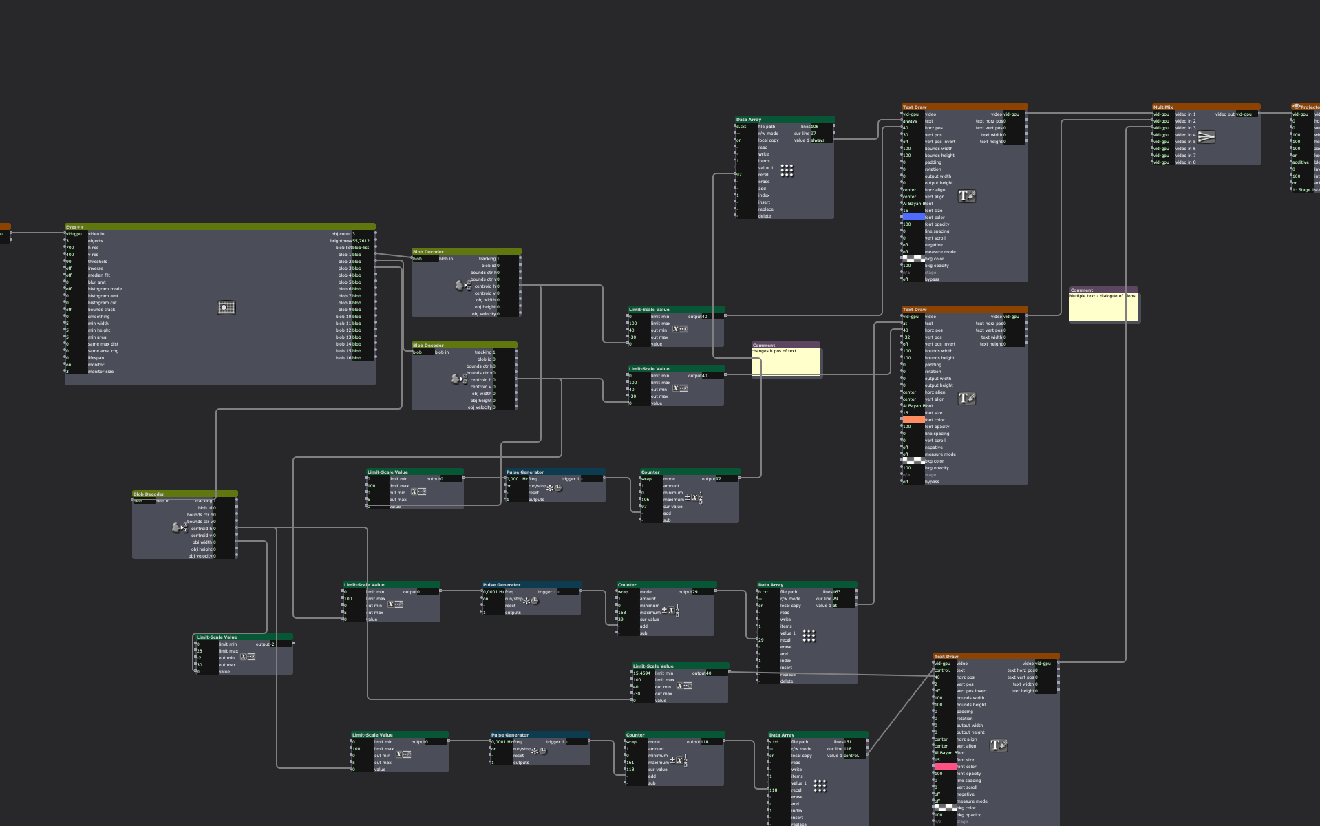
Task: Click the threshold value 90 on Eyes++
Action: coord(76,262)
